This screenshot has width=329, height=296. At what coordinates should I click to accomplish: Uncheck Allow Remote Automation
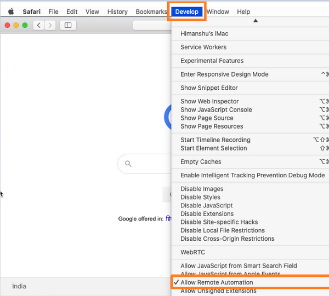(x=251, y=282)
